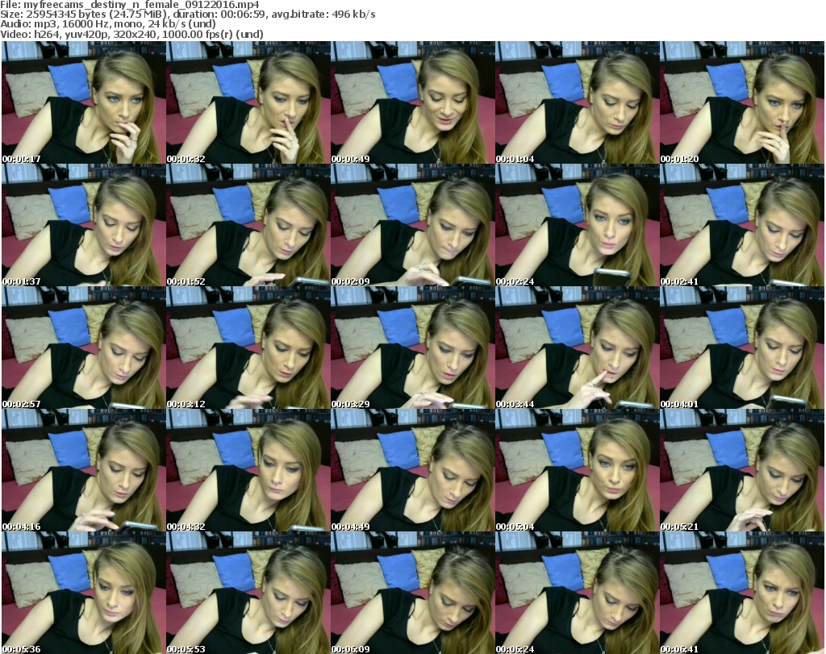Click the frame at 00:01:37
This screenshot has width=826, height=654.
pos(82,225)
